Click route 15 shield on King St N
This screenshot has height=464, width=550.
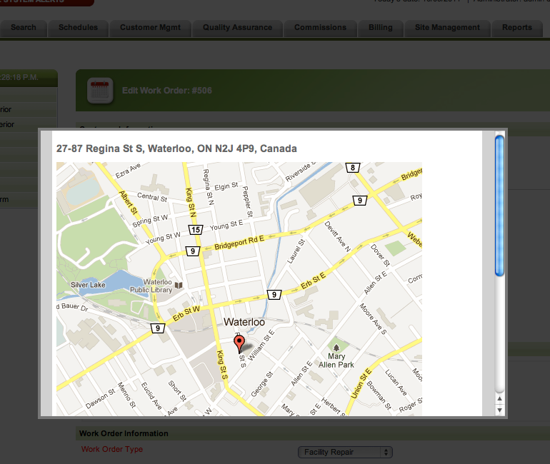point(196,230)
